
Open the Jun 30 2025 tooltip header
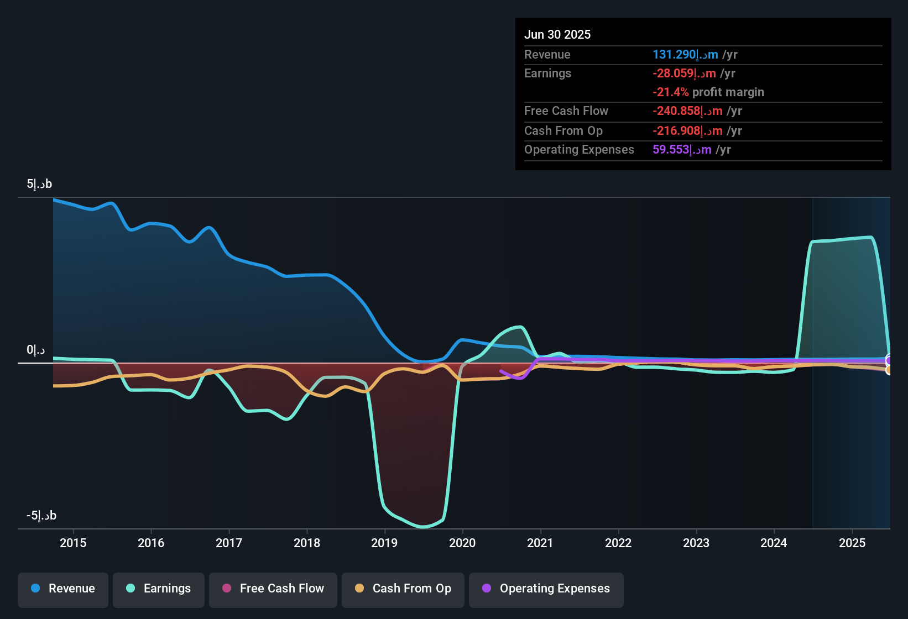pyautogui.click(x=557, y=34)
